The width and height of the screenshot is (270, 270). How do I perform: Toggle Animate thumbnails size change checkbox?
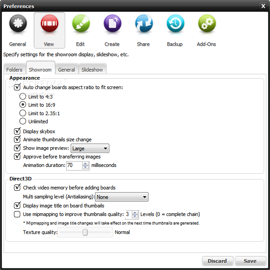(x=17, y=139)
